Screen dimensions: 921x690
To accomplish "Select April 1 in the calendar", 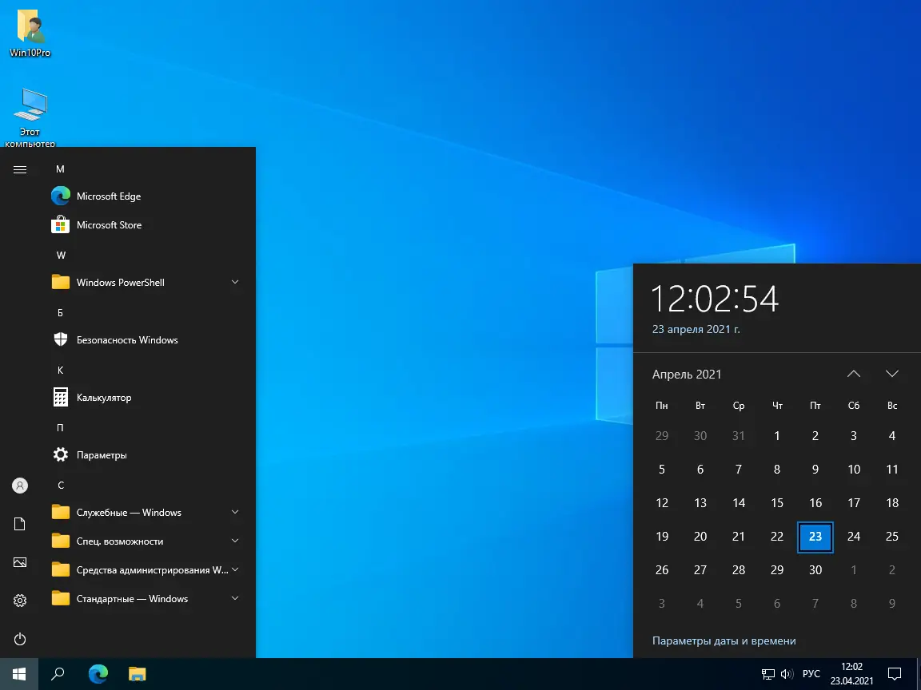I will [777, 436].
